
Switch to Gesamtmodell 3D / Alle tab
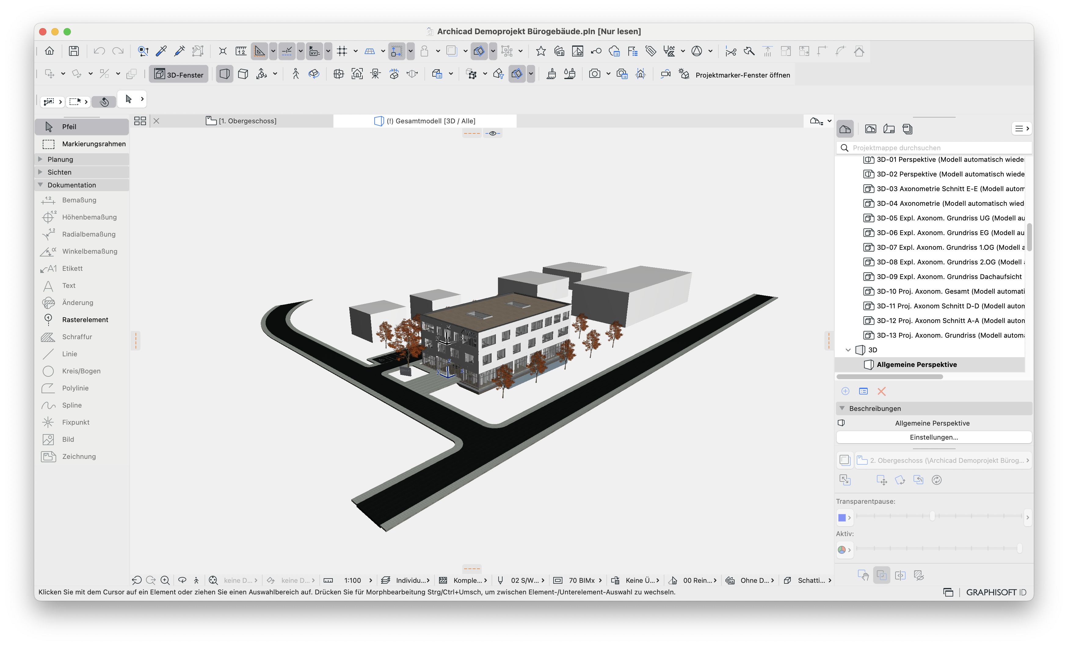(425, 121)
